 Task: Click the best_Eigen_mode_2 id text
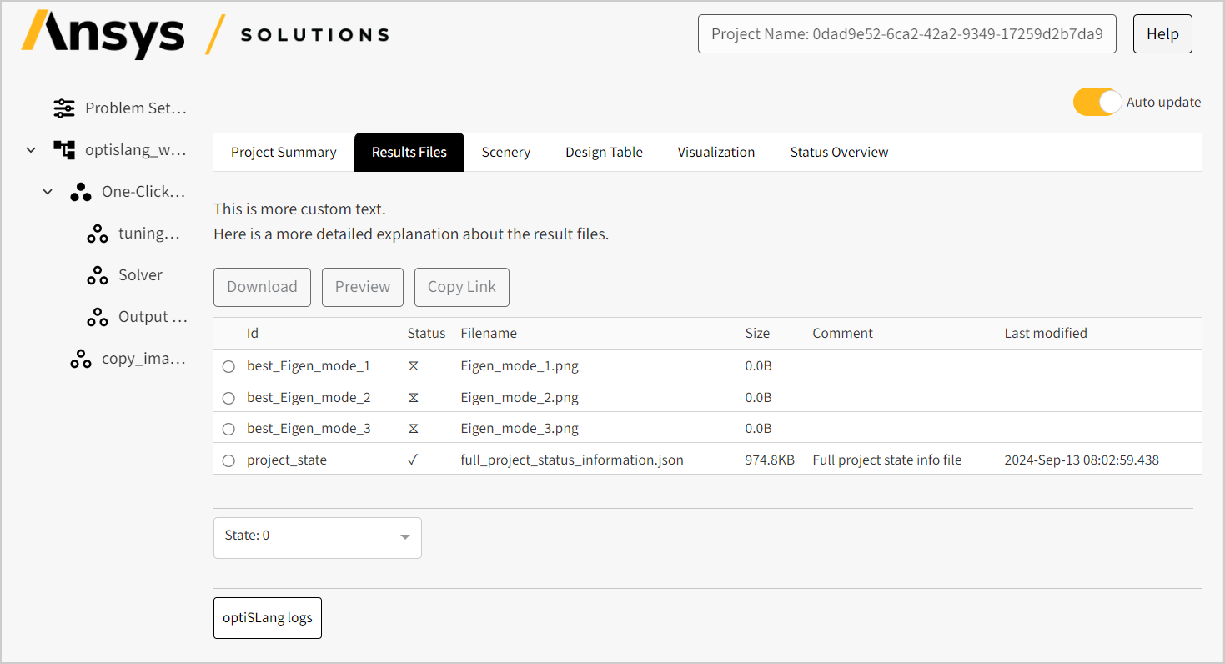click(309, 397)
